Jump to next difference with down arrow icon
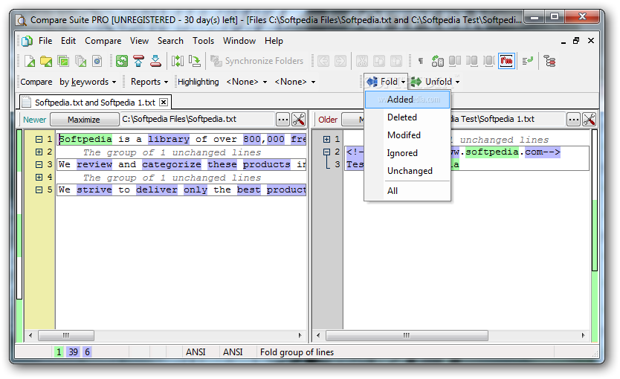This screenshot has height=379, width=620. tap(155, 61)
